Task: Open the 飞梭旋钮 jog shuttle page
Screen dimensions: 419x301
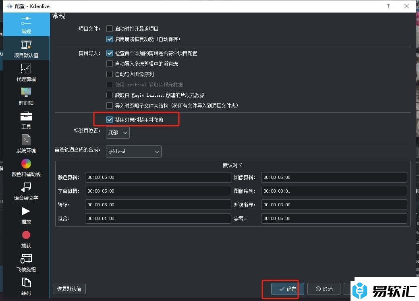Action: tap(26, 262)
